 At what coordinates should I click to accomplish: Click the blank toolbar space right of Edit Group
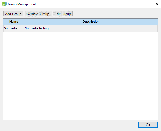coord(115,14)
